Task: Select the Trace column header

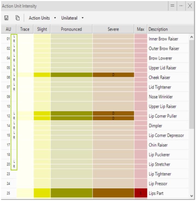Action: pos(25,29)
